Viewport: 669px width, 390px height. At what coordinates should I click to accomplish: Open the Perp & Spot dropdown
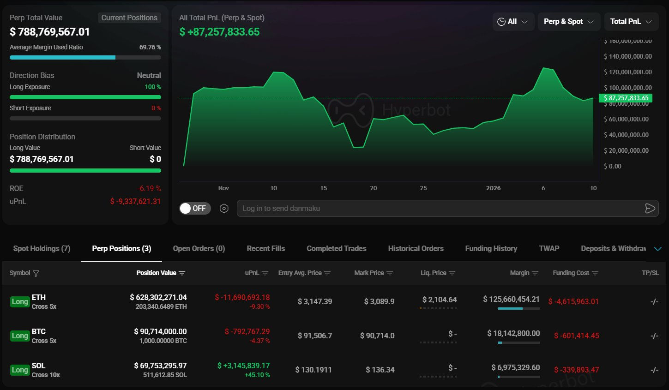pos(568,22)
